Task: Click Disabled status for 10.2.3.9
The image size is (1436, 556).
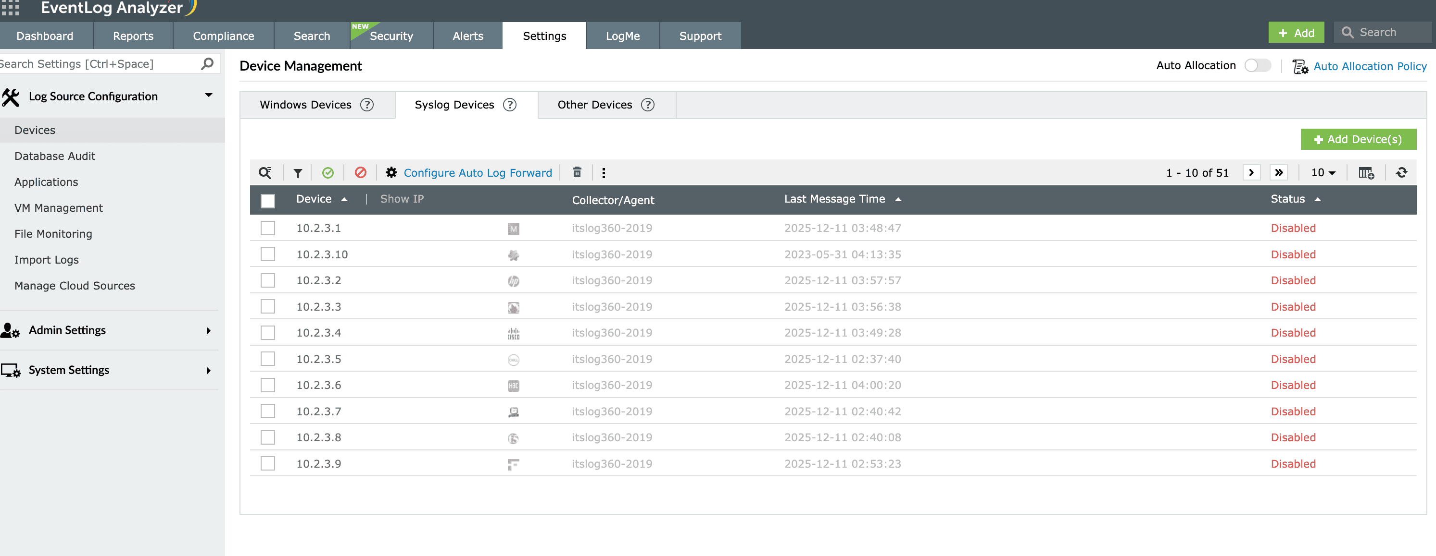Action: [1293, 464]
